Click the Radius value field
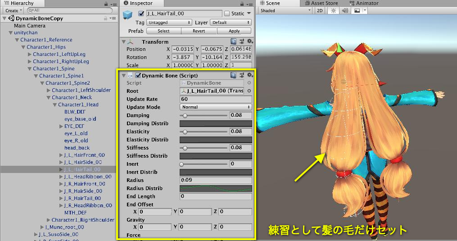 pyautogui.click(x=216, y=180)
